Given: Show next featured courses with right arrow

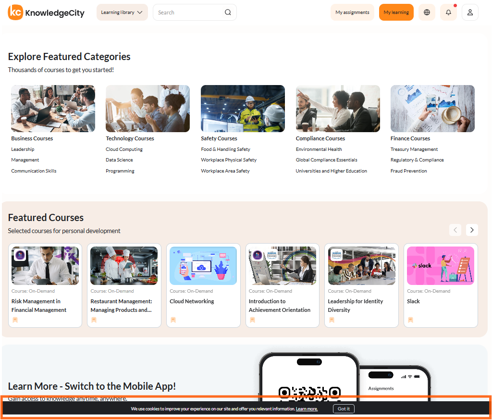Looking at the screenshot, I should coord(472,230).
